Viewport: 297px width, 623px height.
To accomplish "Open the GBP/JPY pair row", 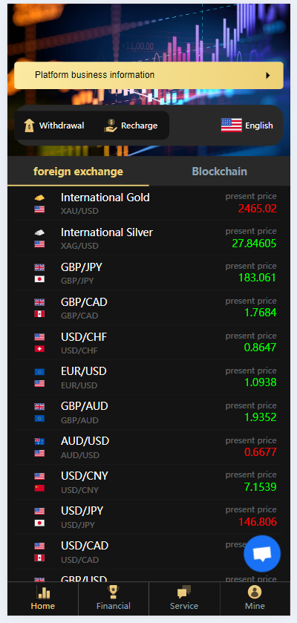I will tap(149, 273).
